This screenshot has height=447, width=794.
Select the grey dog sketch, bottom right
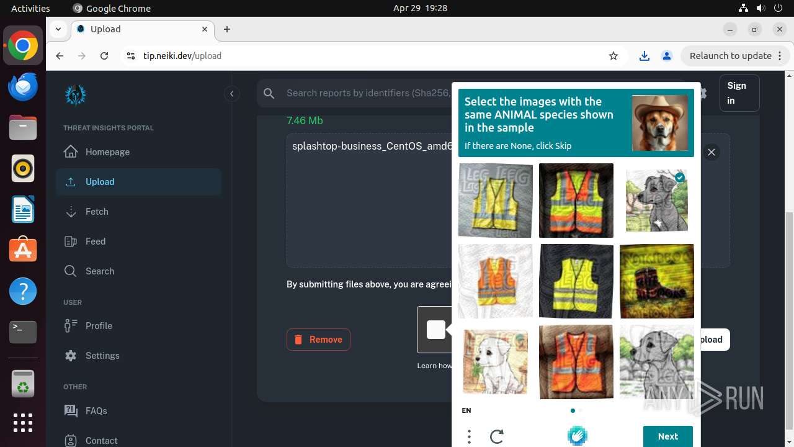pyautogui.click(x=657, y=362)
